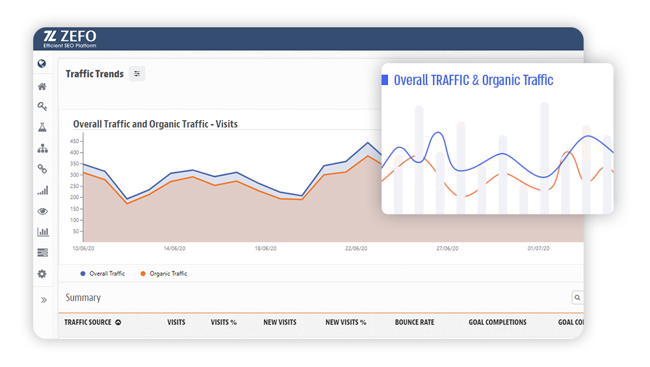
Task: Click the Summary section heading
Action: point(83,297)
